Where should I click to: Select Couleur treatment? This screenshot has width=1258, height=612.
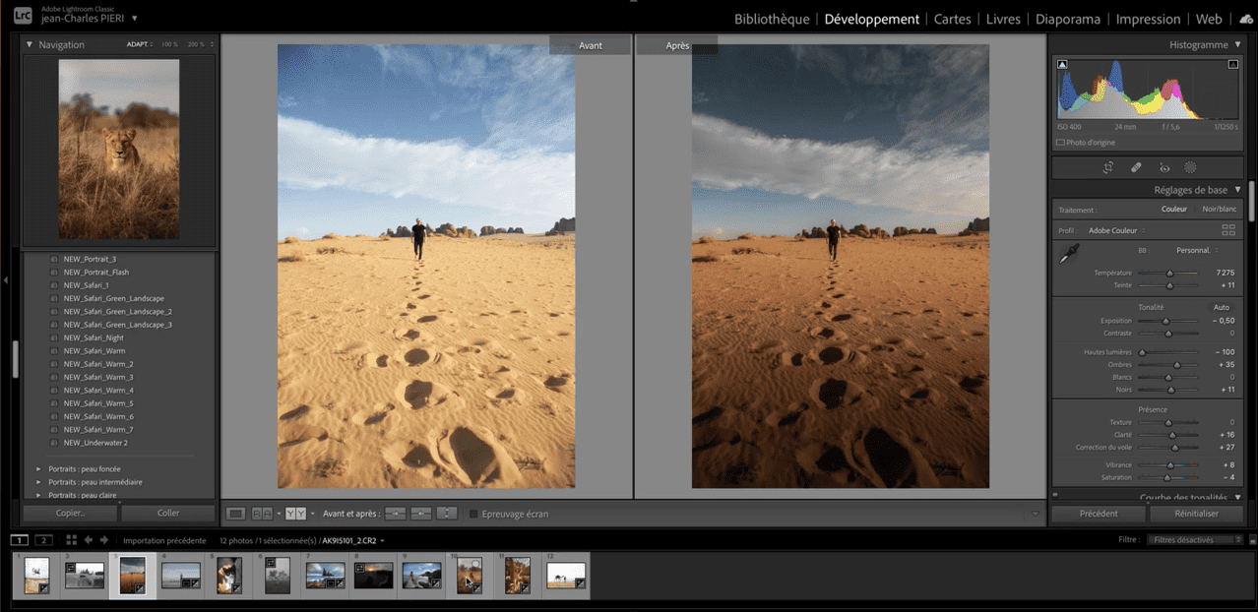1173,209
